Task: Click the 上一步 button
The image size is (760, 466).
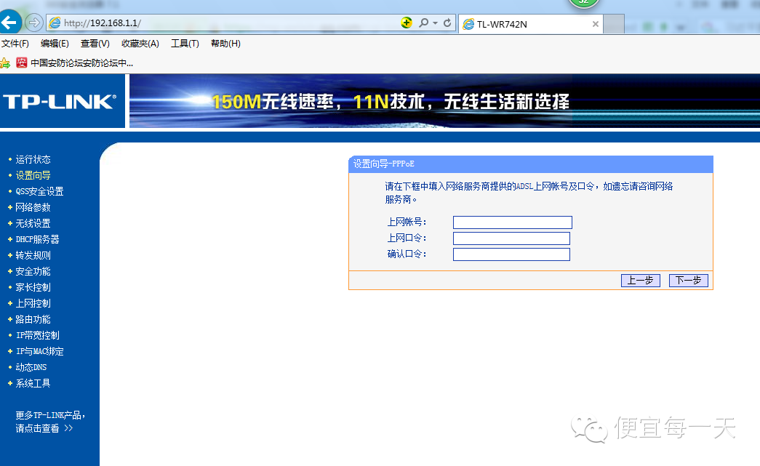Action: pos(640,281)
